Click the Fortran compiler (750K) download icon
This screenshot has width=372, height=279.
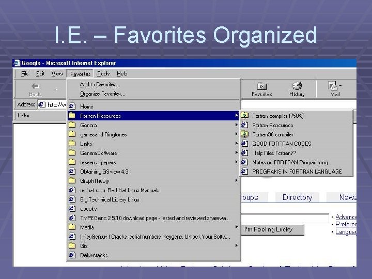coord(244,116)
